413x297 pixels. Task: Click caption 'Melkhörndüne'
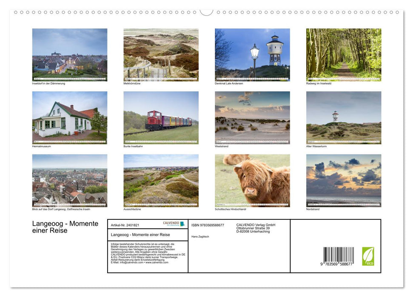click(132, 83)
